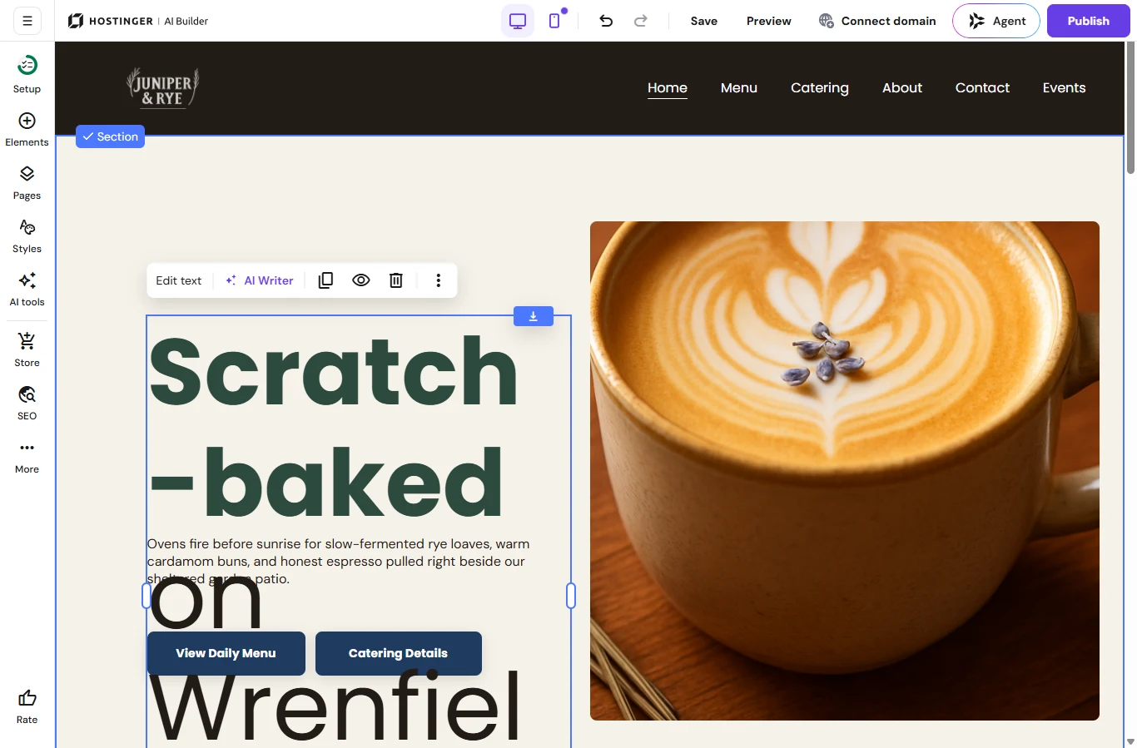Image resolution: width=1137 pixels, height=748 pixels.
Task: Click the Catering Details button
Action: 399,653
